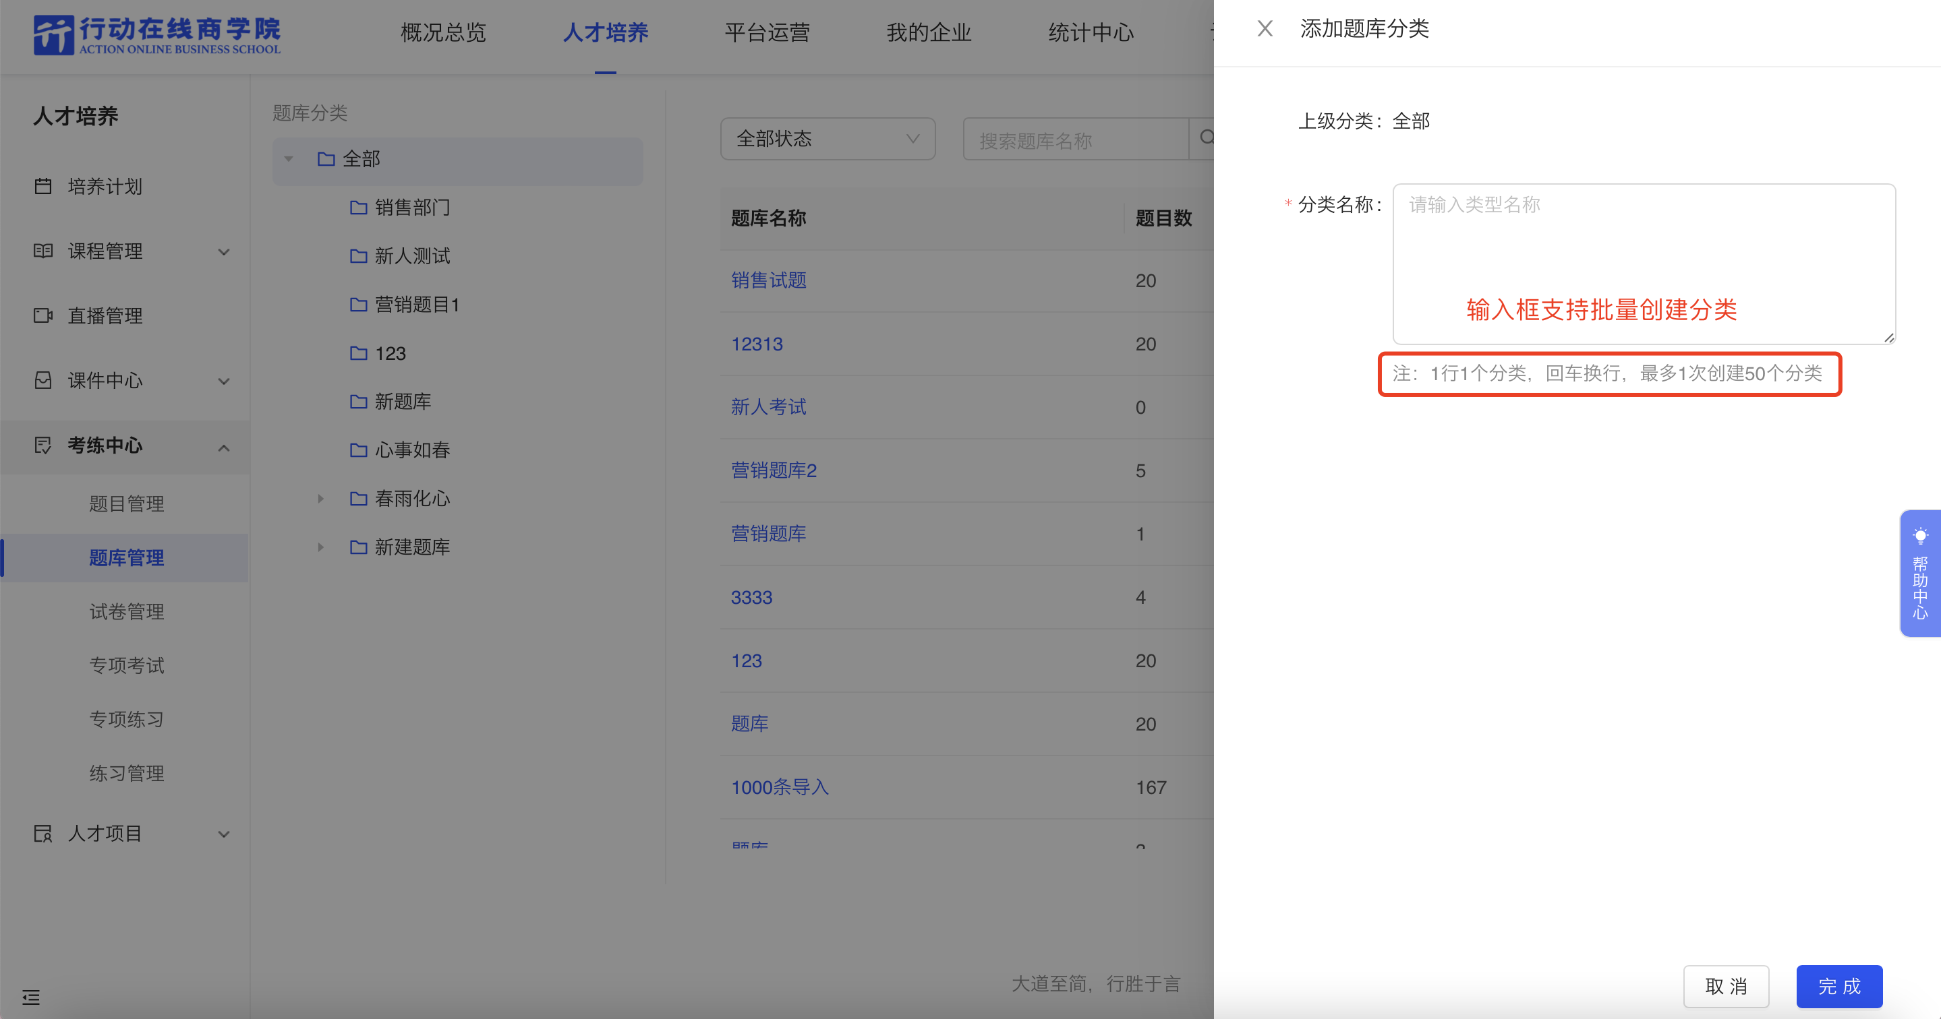Image resolution: width=1941 pixels, height=1019 pixels.
Task: Click the 取消 button
Action: pyautogui.click(x=1727, y=986)
